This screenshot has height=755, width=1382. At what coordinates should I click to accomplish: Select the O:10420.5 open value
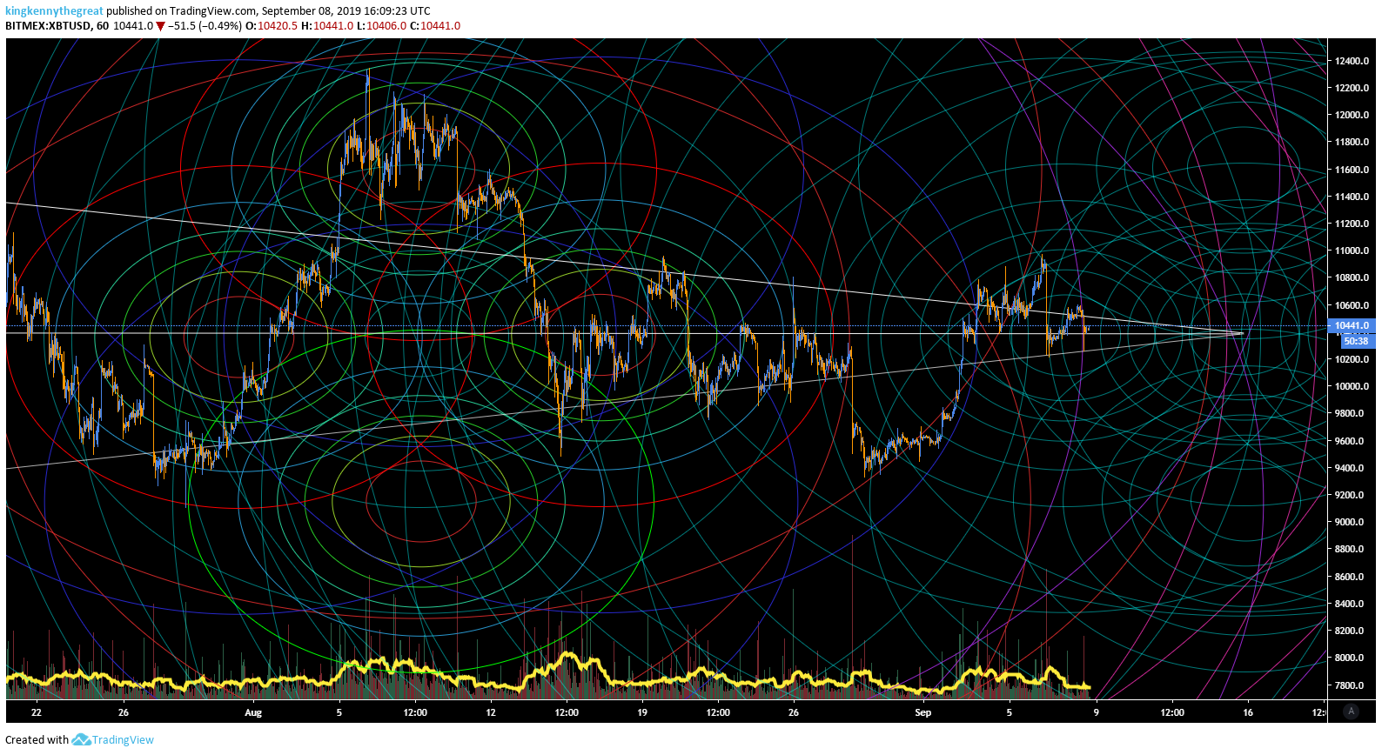click(272, 26)
